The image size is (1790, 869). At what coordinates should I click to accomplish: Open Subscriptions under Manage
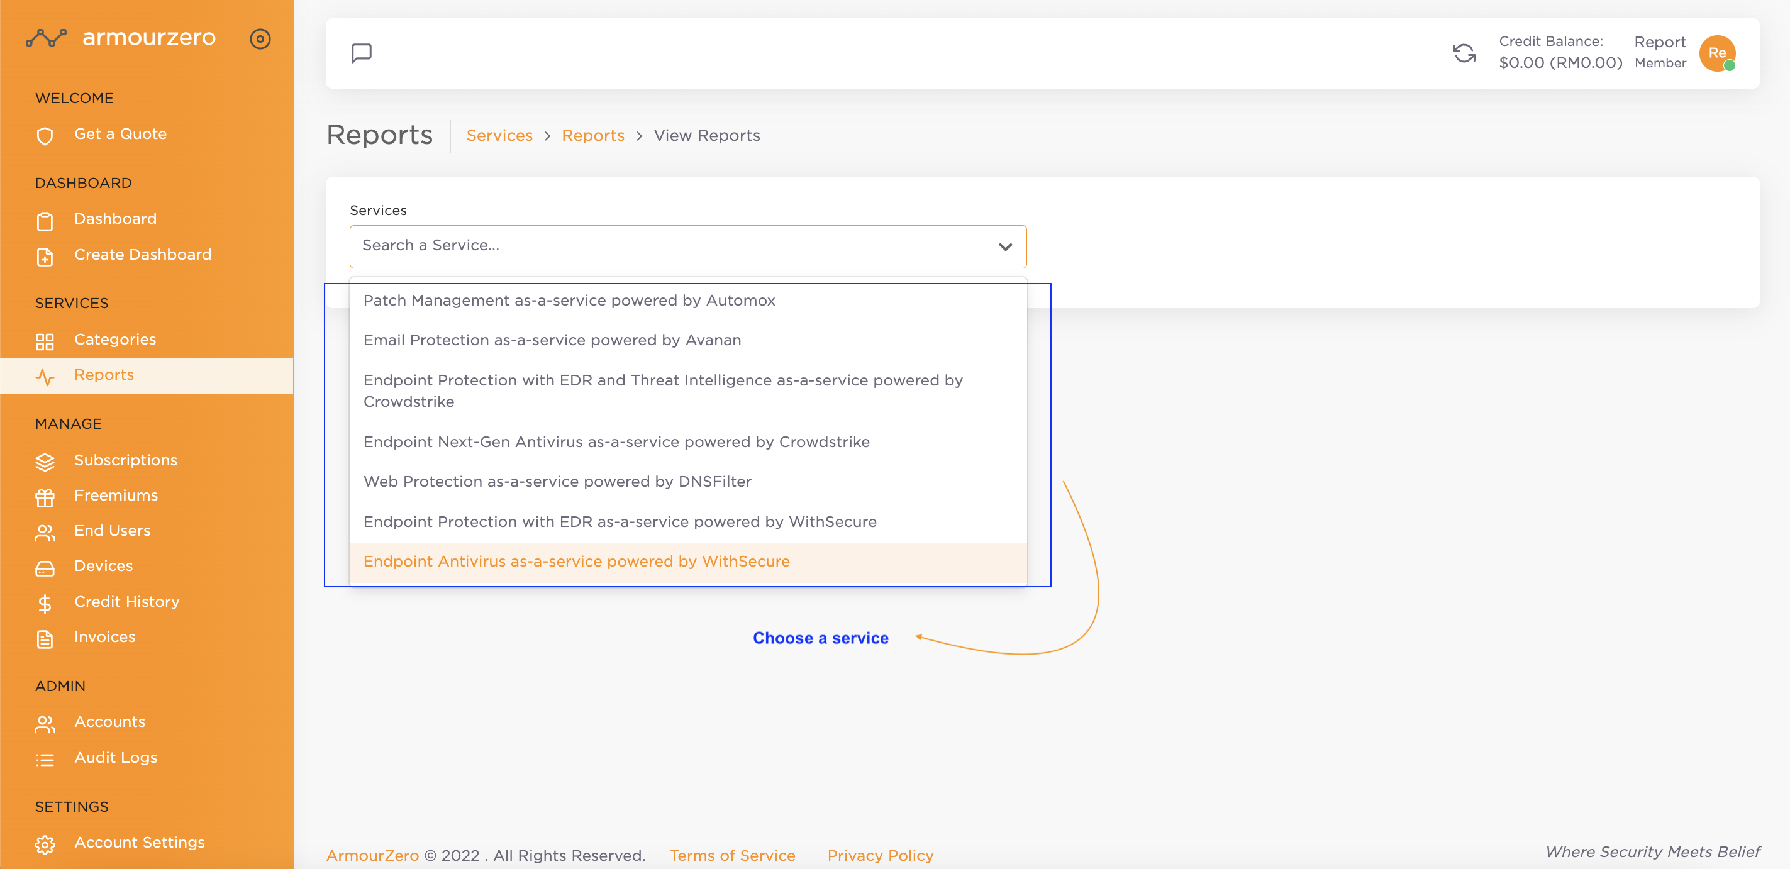coord(126,460)
